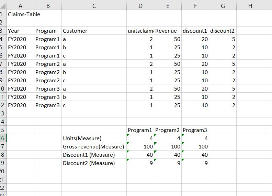
Task: Select the Program header cell
Action: pyautogui.click(x=48, y=31)
